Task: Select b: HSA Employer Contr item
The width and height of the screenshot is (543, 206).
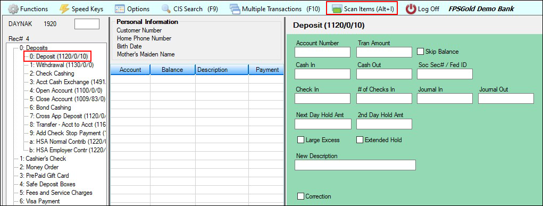Action: [68, 150]
